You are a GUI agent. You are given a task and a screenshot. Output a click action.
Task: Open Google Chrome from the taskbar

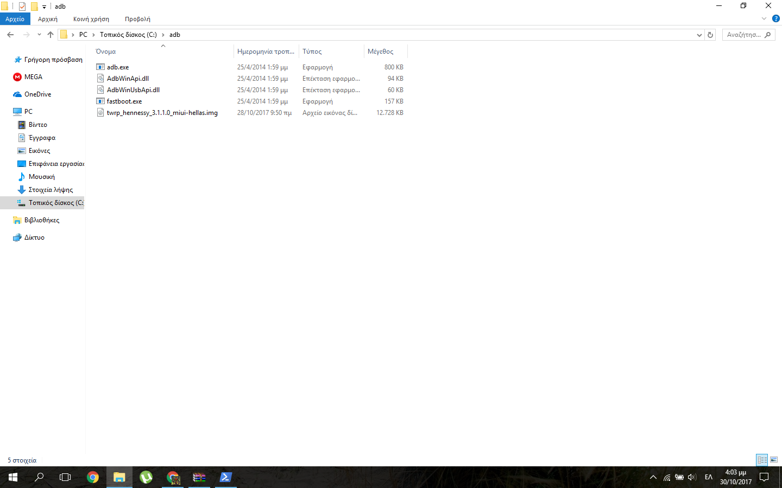click(x=93, y=477)
